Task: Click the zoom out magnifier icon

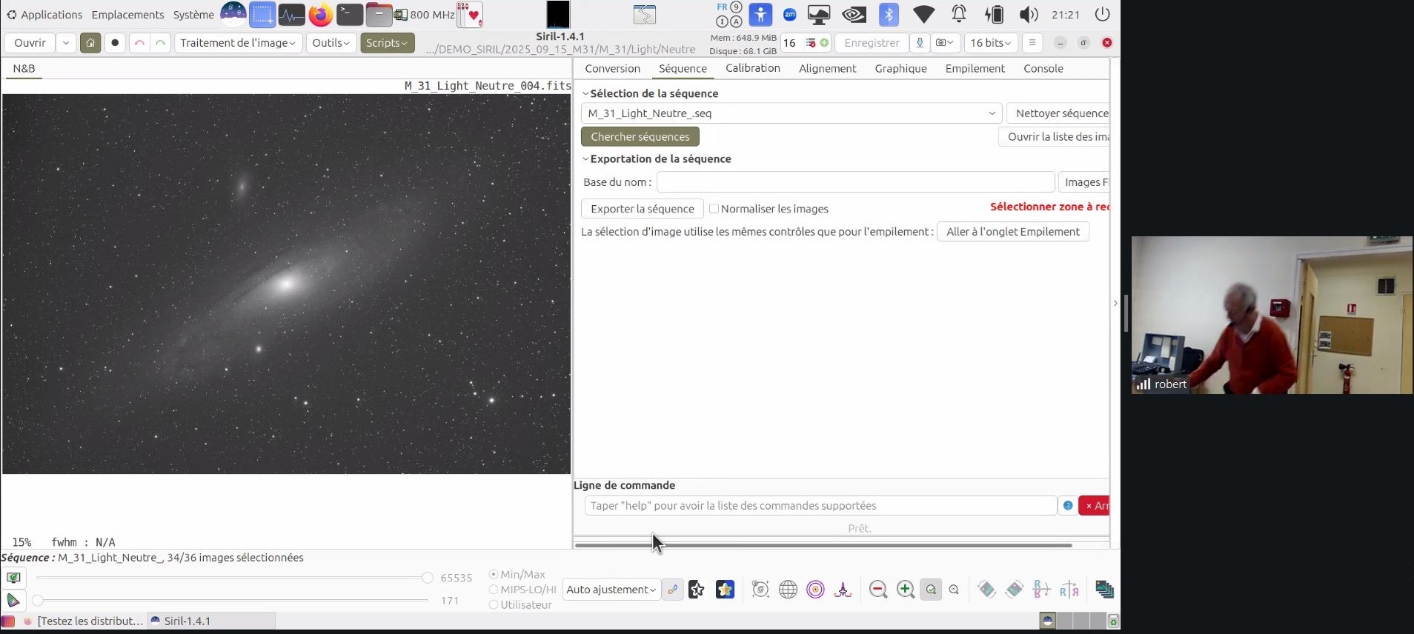Action: 878,590
